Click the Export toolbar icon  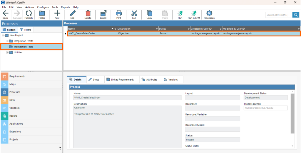tap(103, 15)
